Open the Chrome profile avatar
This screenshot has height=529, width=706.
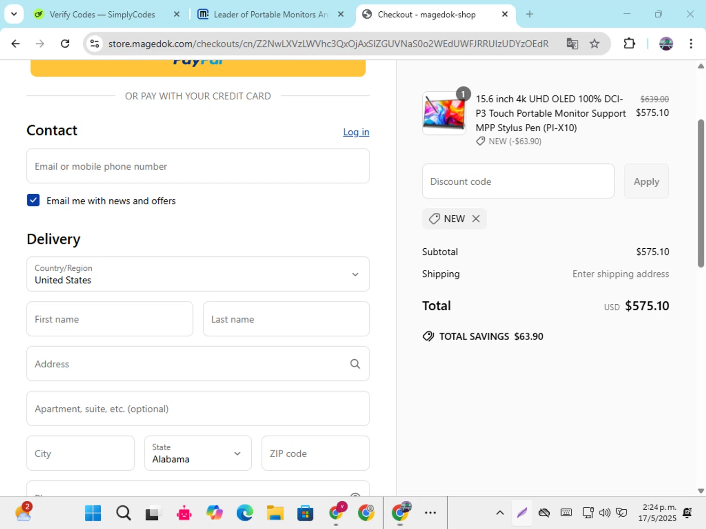[x=666, y=44]
